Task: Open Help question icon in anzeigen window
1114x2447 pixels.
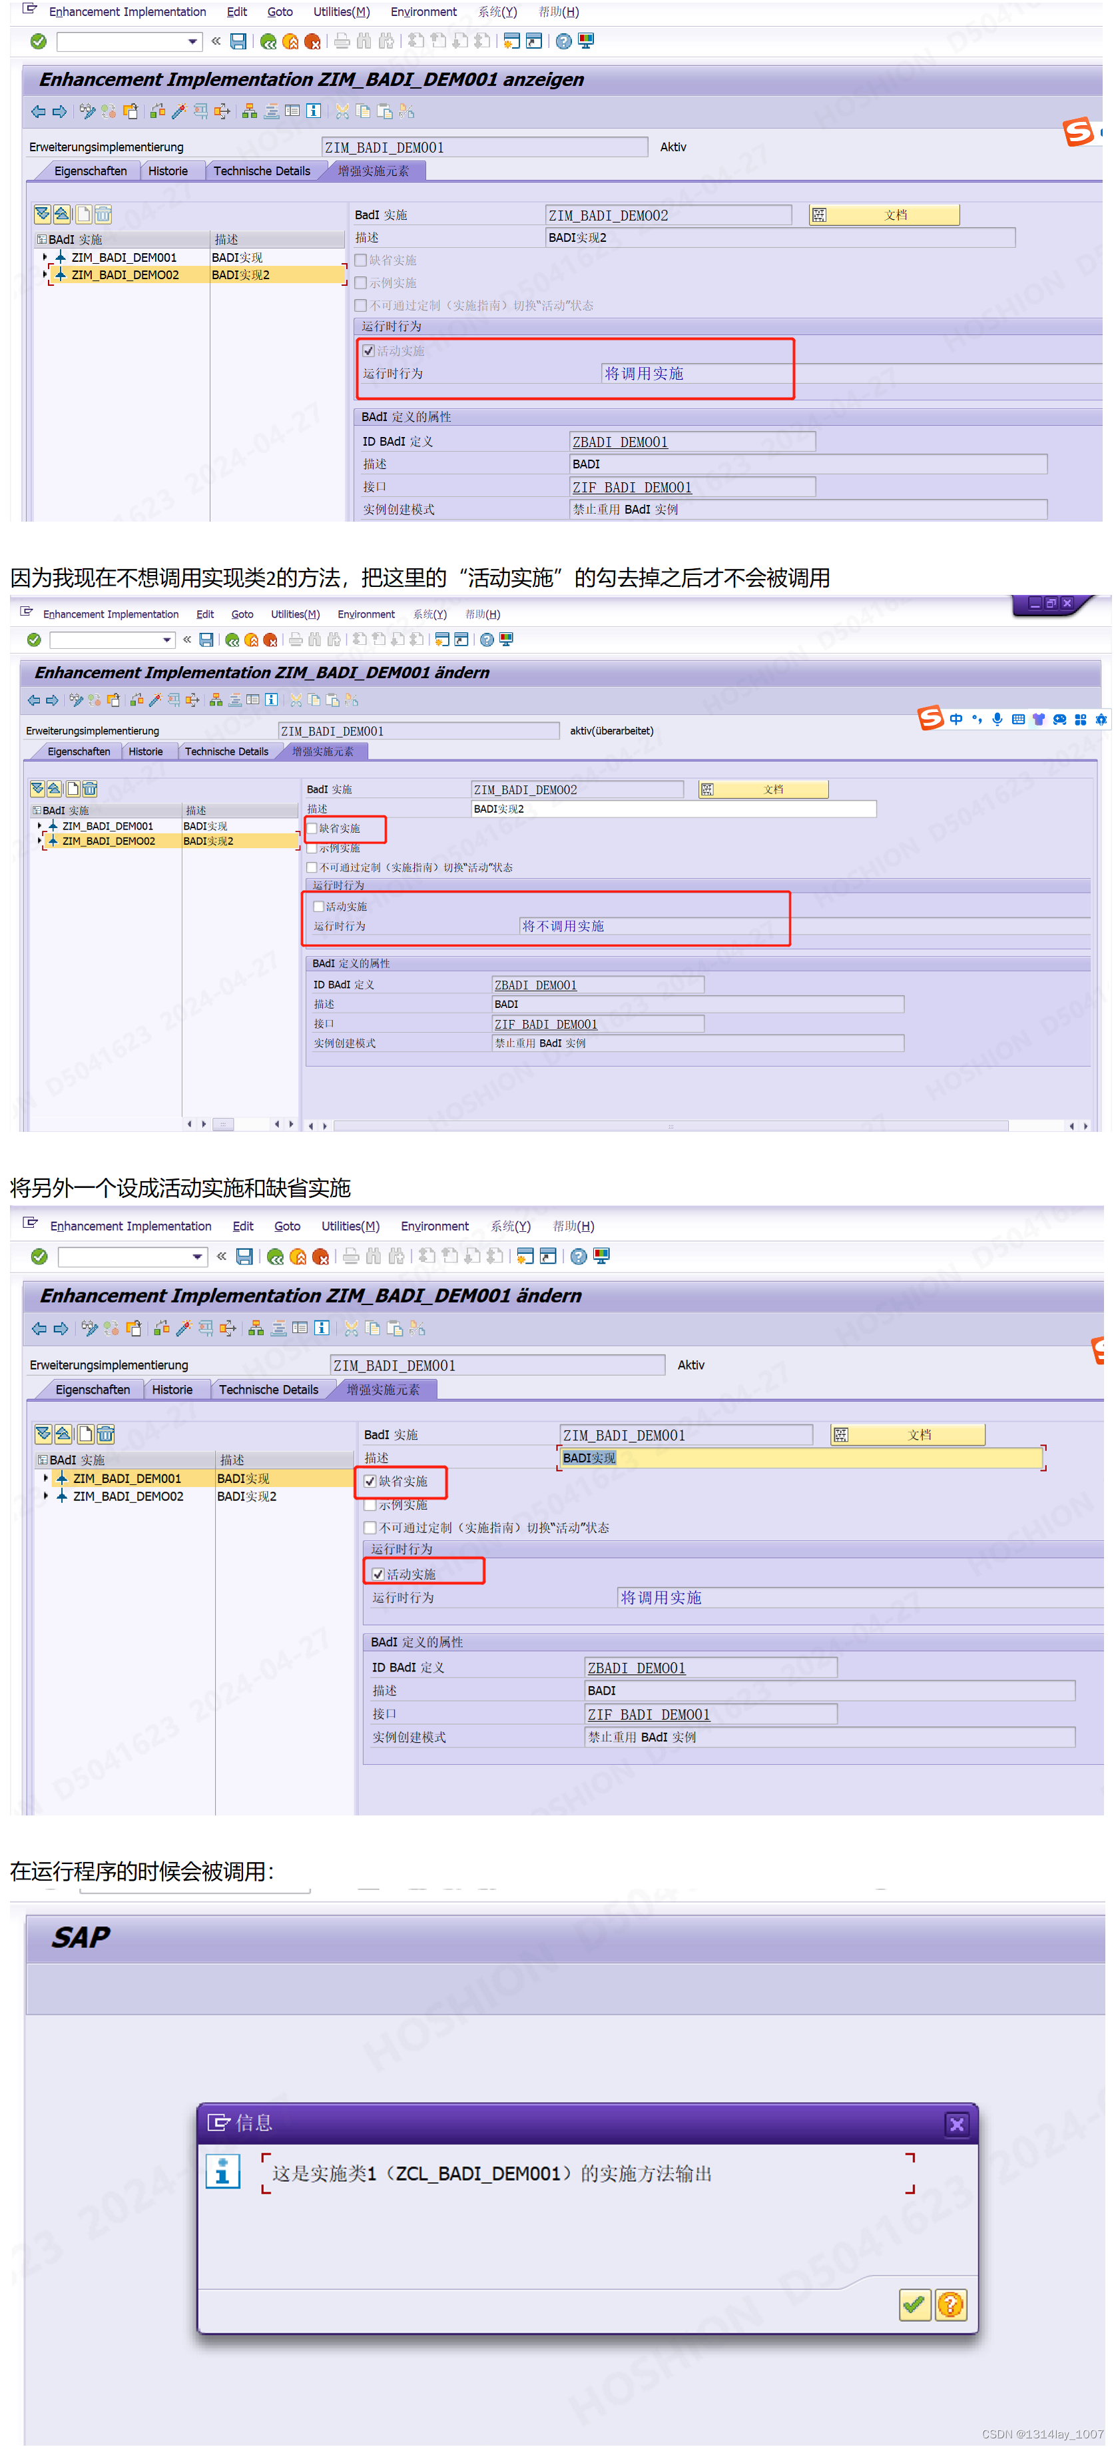Action: click(x=564, y=42)
